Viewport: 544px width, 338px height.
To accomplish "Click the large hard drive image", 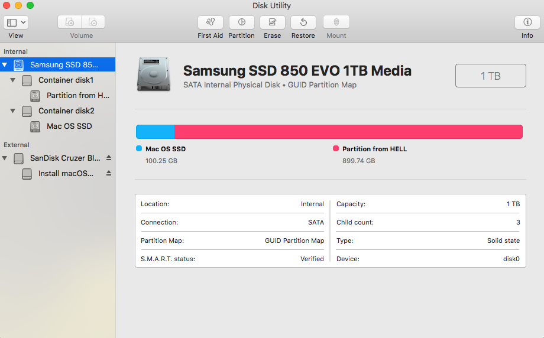I will pyautogui.click(x=154, y=74).
